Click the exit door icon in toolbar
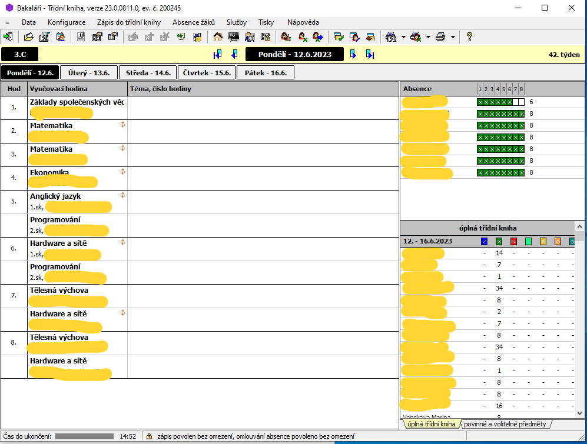This screenshot has height=444, width=587. click(8, 37)
